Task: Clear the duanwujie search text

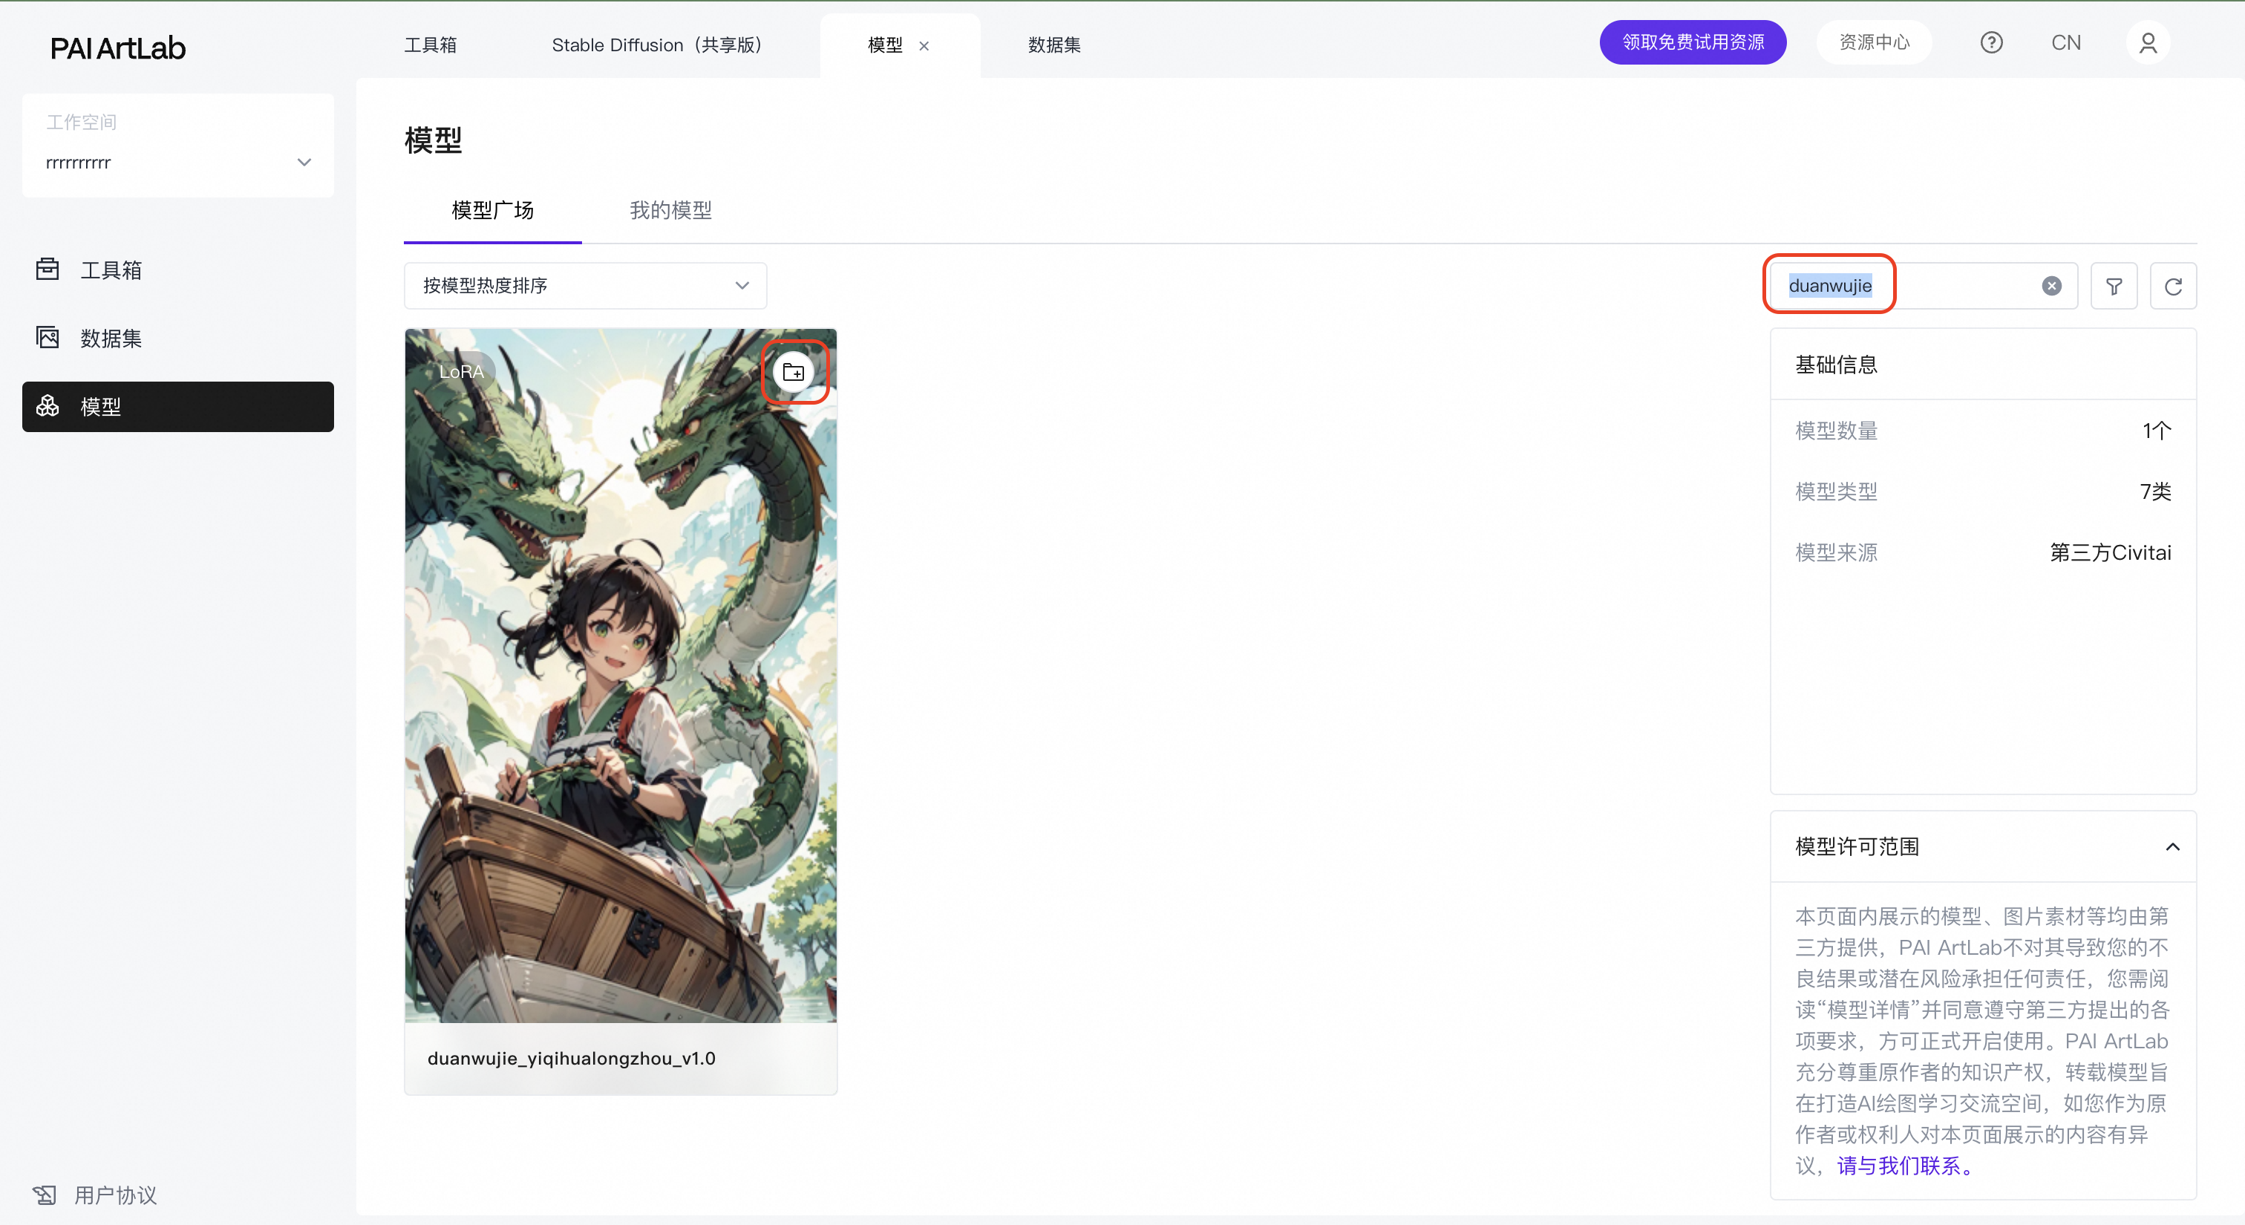Action: coord(2050,286)
